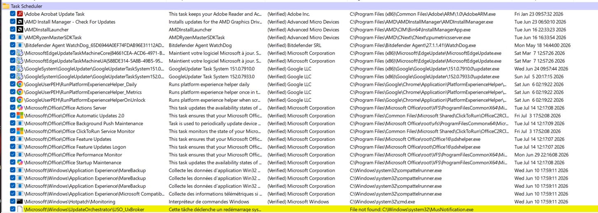The width and height of the screenshot is (598, 213).
Task: Click timestamp 'Mon May 18 14:44:00 2026'
Action: click(542, 45)
